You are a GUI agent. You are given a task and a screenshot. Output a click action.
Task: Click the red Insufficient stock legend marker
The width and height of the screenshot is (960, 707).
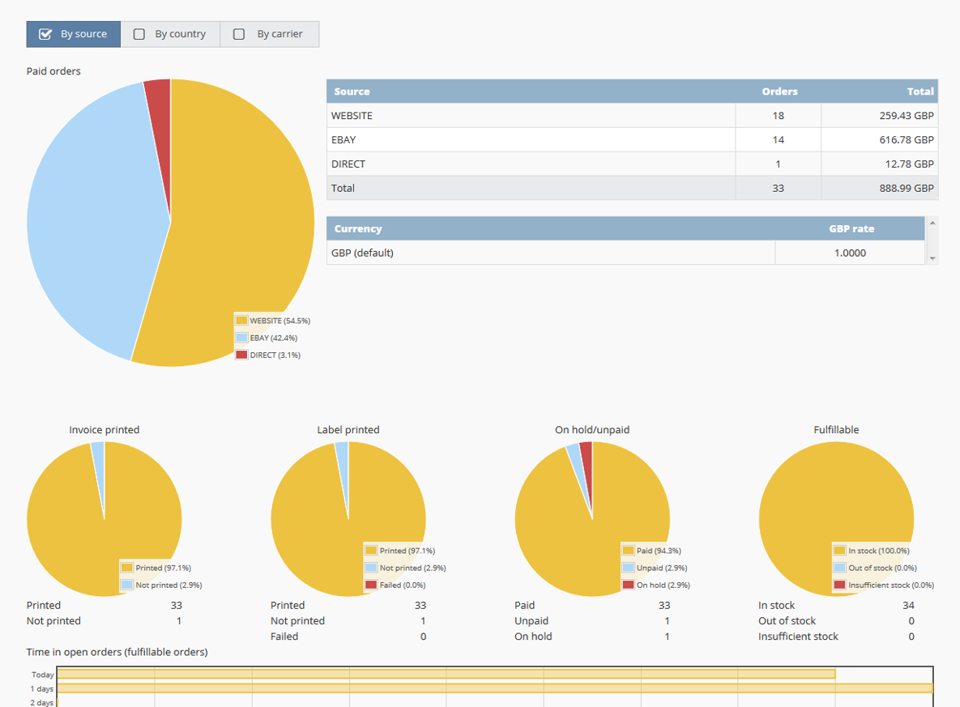[x=840, y=585]
